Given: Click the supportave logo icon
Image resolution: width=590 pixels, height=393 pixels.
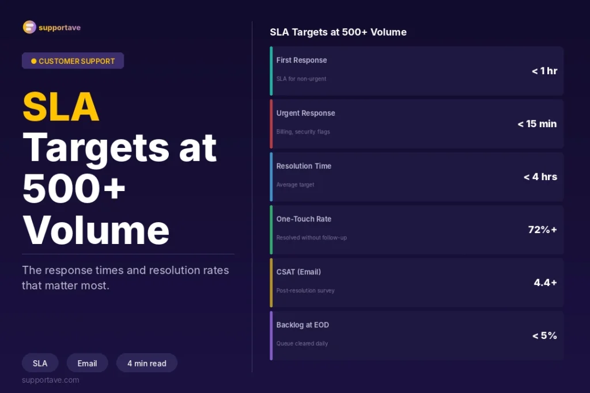Looking at the screenshot, I should point(29,27).
